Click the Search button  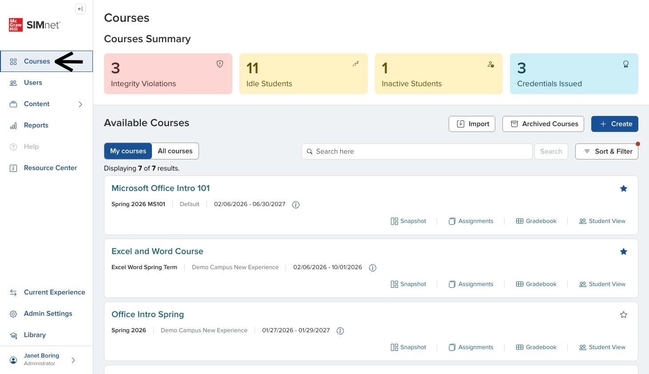(x=551, y=151)
